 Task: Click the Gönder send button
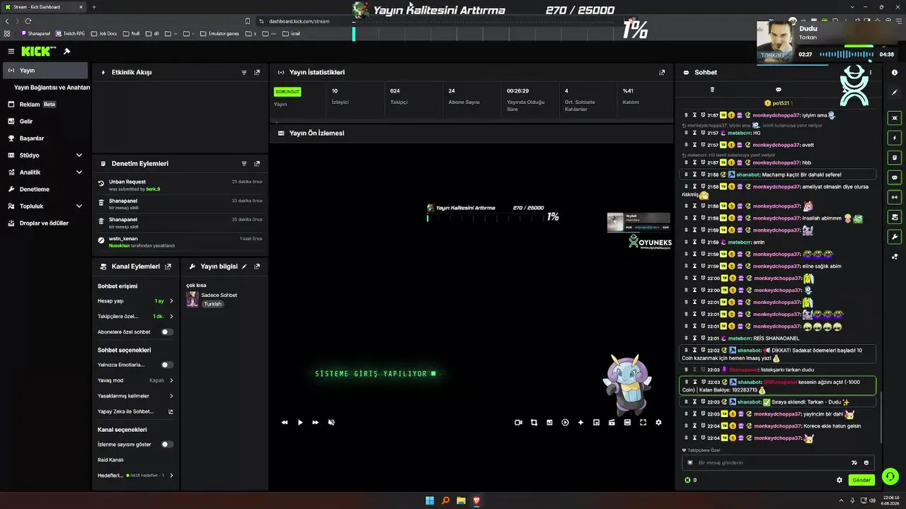click(x=861, y=480)
